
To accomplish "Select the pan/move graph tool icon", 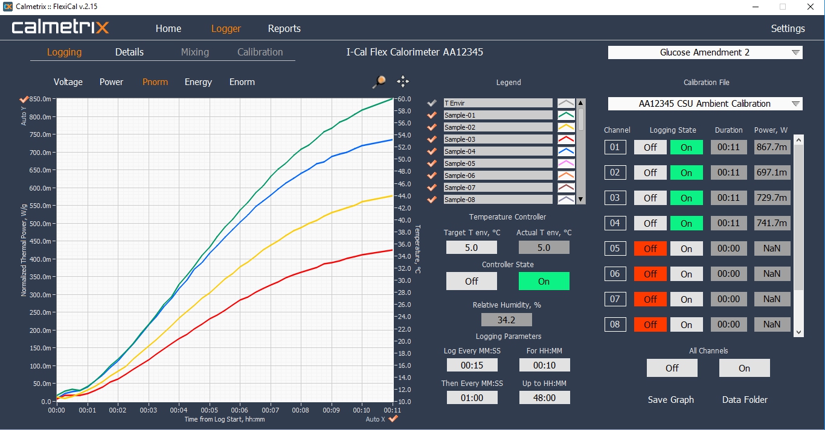I will [x=403, y=82].
